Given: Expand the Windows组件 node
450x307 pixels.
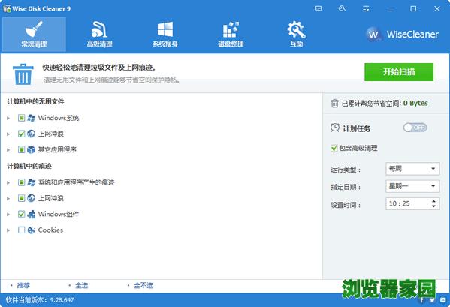Looking at the screenshot, I should tap(8, 215).
